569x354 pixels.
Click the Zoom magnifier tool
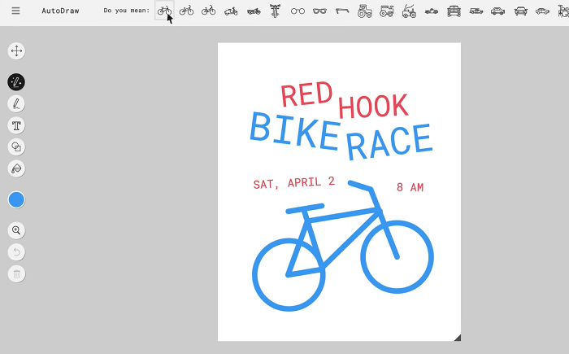point(16,230)
